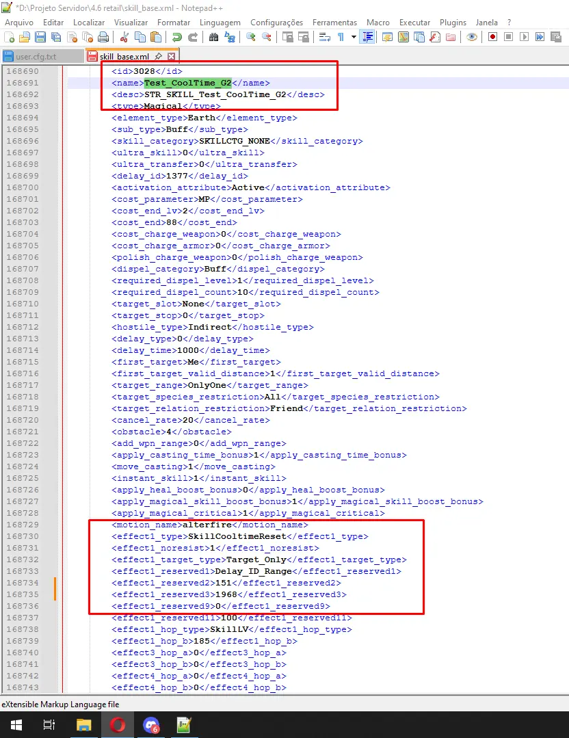Click value 1377 in delay_id line
Image resolution: width=569 pixels, height=738 pixels.
coord(177,176)
